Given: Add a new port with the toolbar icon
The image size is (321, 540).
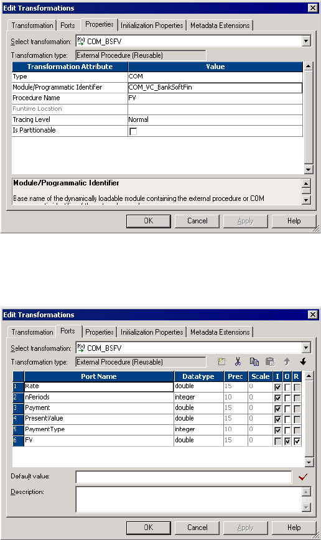Looking at the screenshot, I should pyautogui.click(x=221, y=361).
